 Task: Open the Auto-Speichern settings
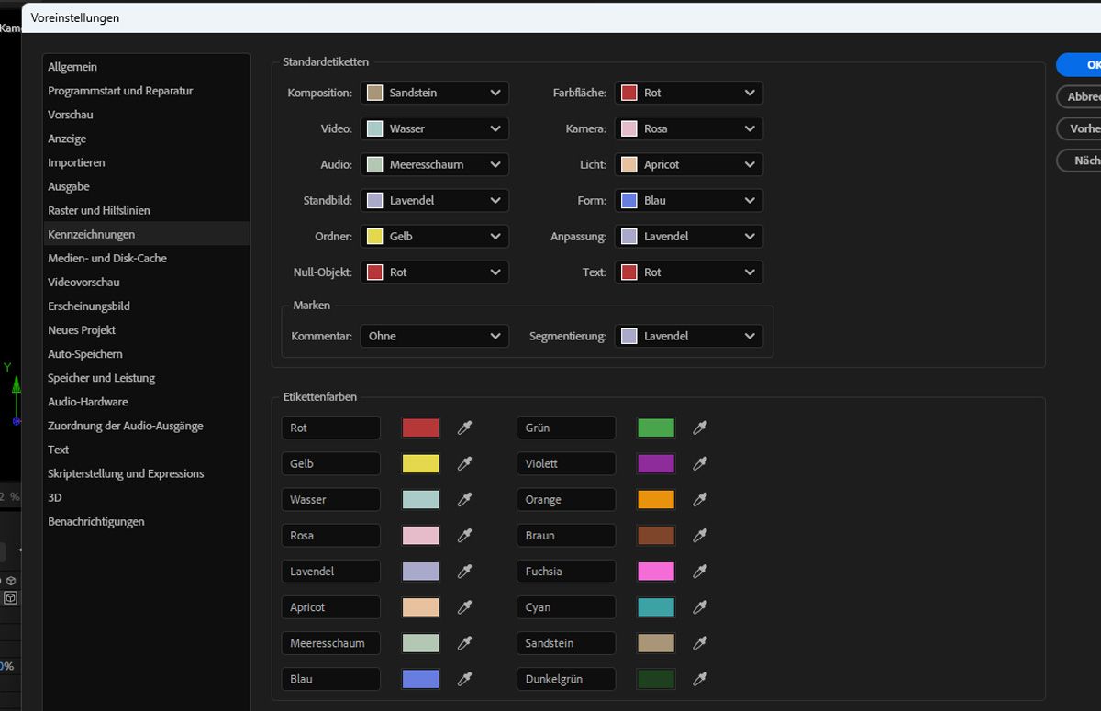[x=147, y=354]
